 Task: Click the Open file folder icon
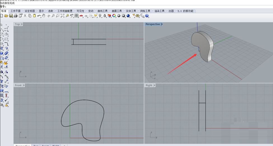[6, 16]
